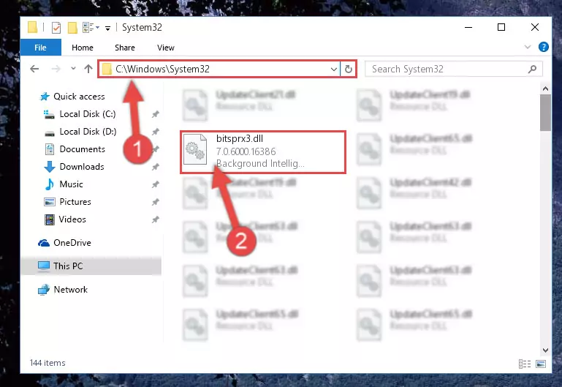
Task: Click the pin icon beside Downloads
Action: (x=155, y=167)
